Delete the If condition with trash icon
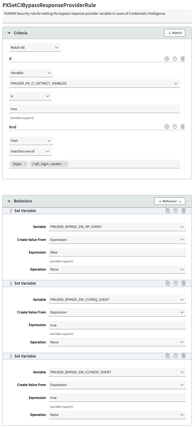This screenshot has height=428, width=195. 183,59
